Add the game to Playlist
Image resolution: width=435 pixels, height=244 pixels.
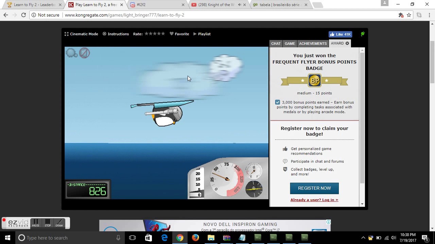(x=202, y=34)
